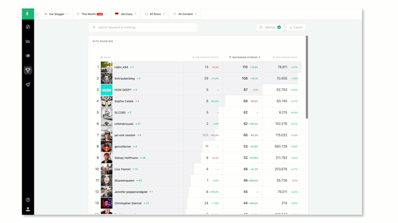Sort by Instagram Stories column header
This screenshot has width=398, height=223.
coord(245,57)
